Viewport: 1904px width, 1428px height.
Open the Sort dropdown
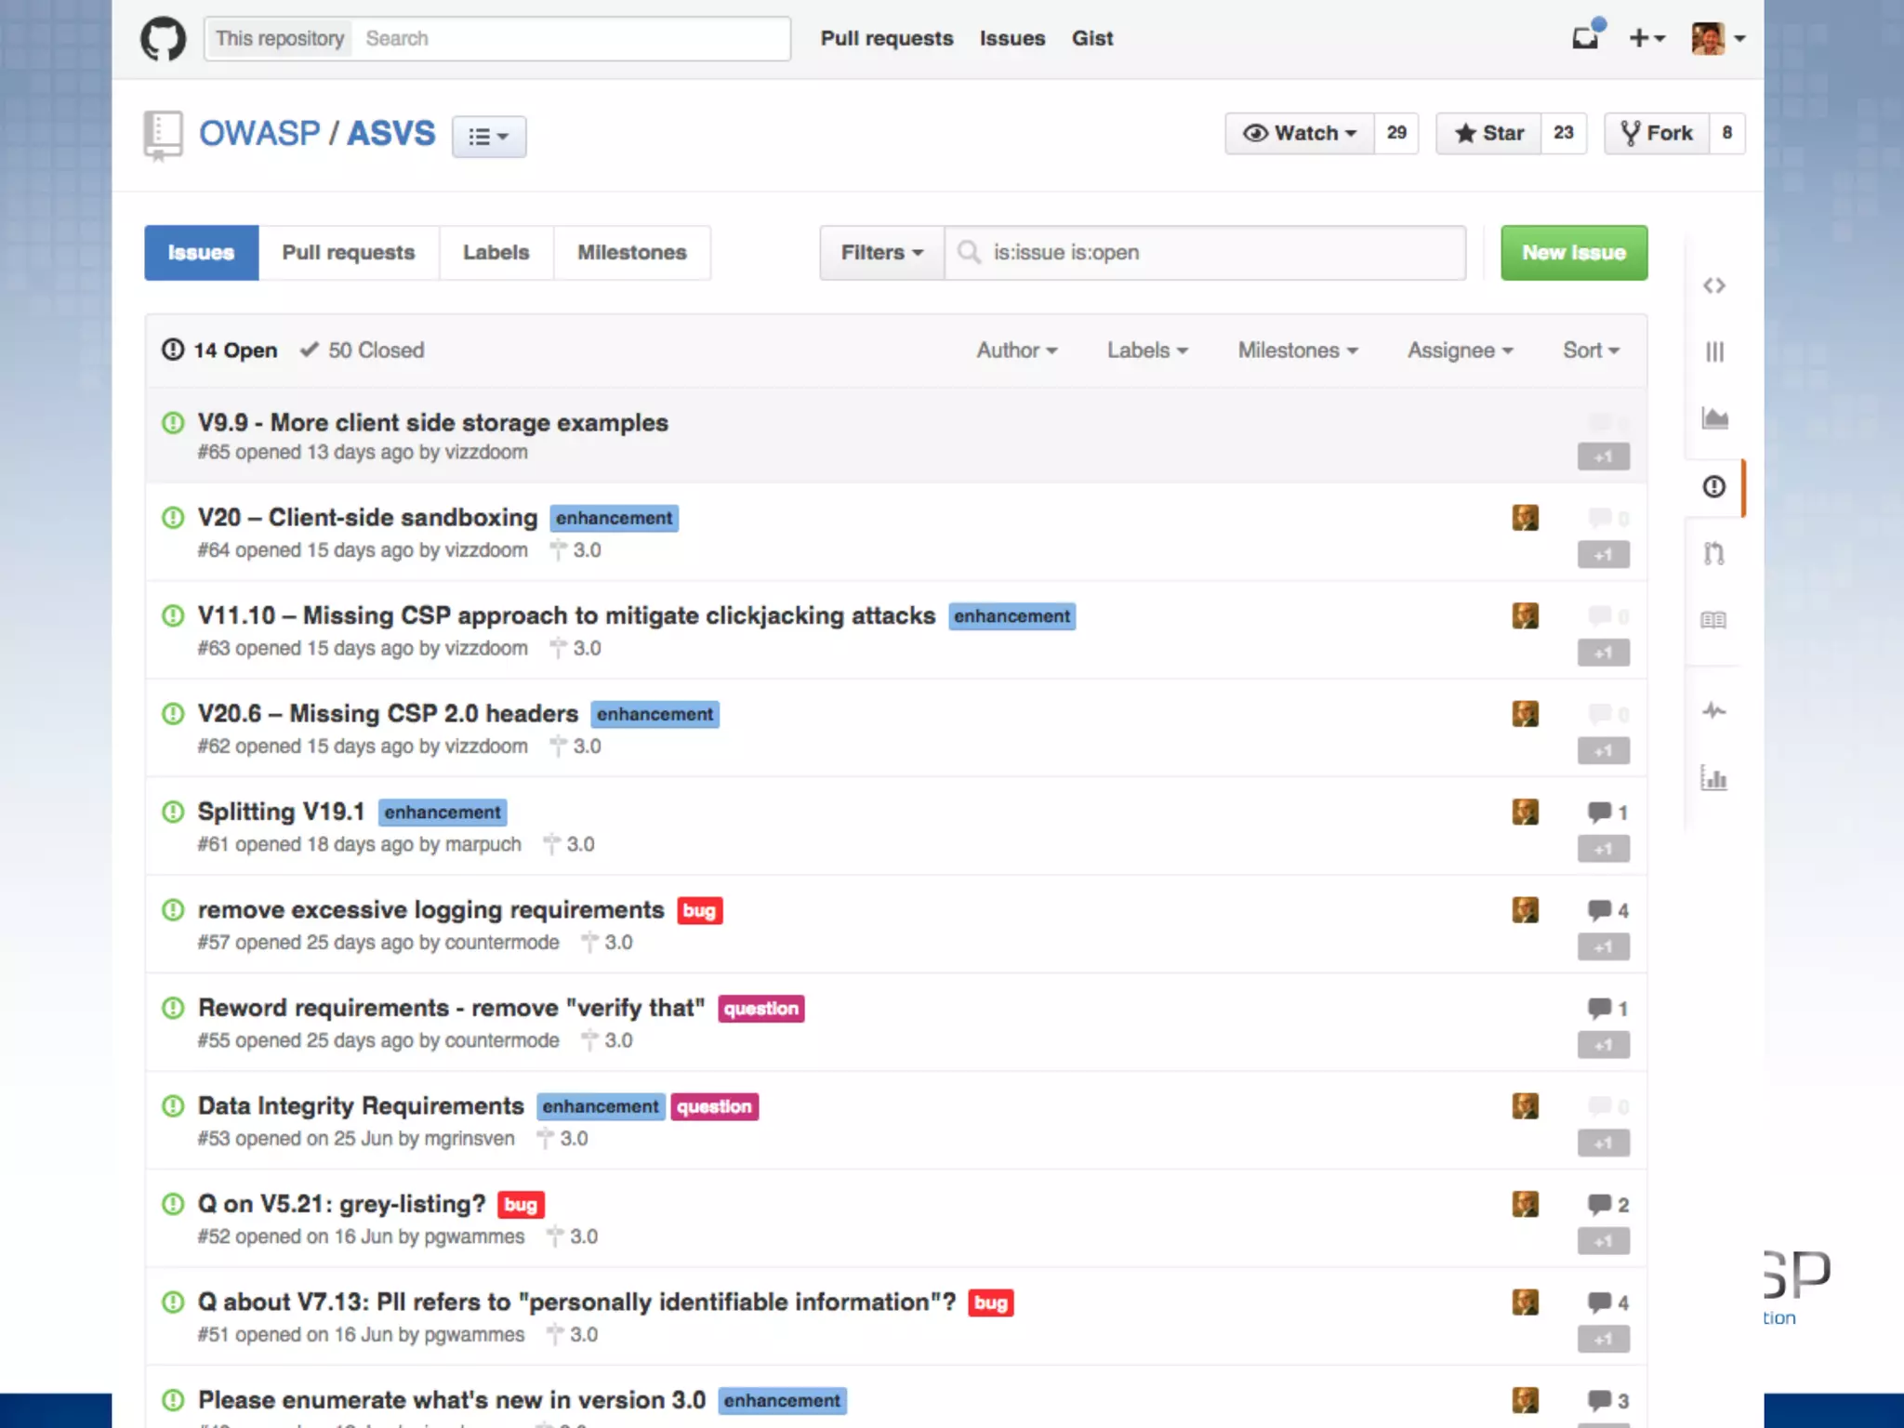point(1591,350)
